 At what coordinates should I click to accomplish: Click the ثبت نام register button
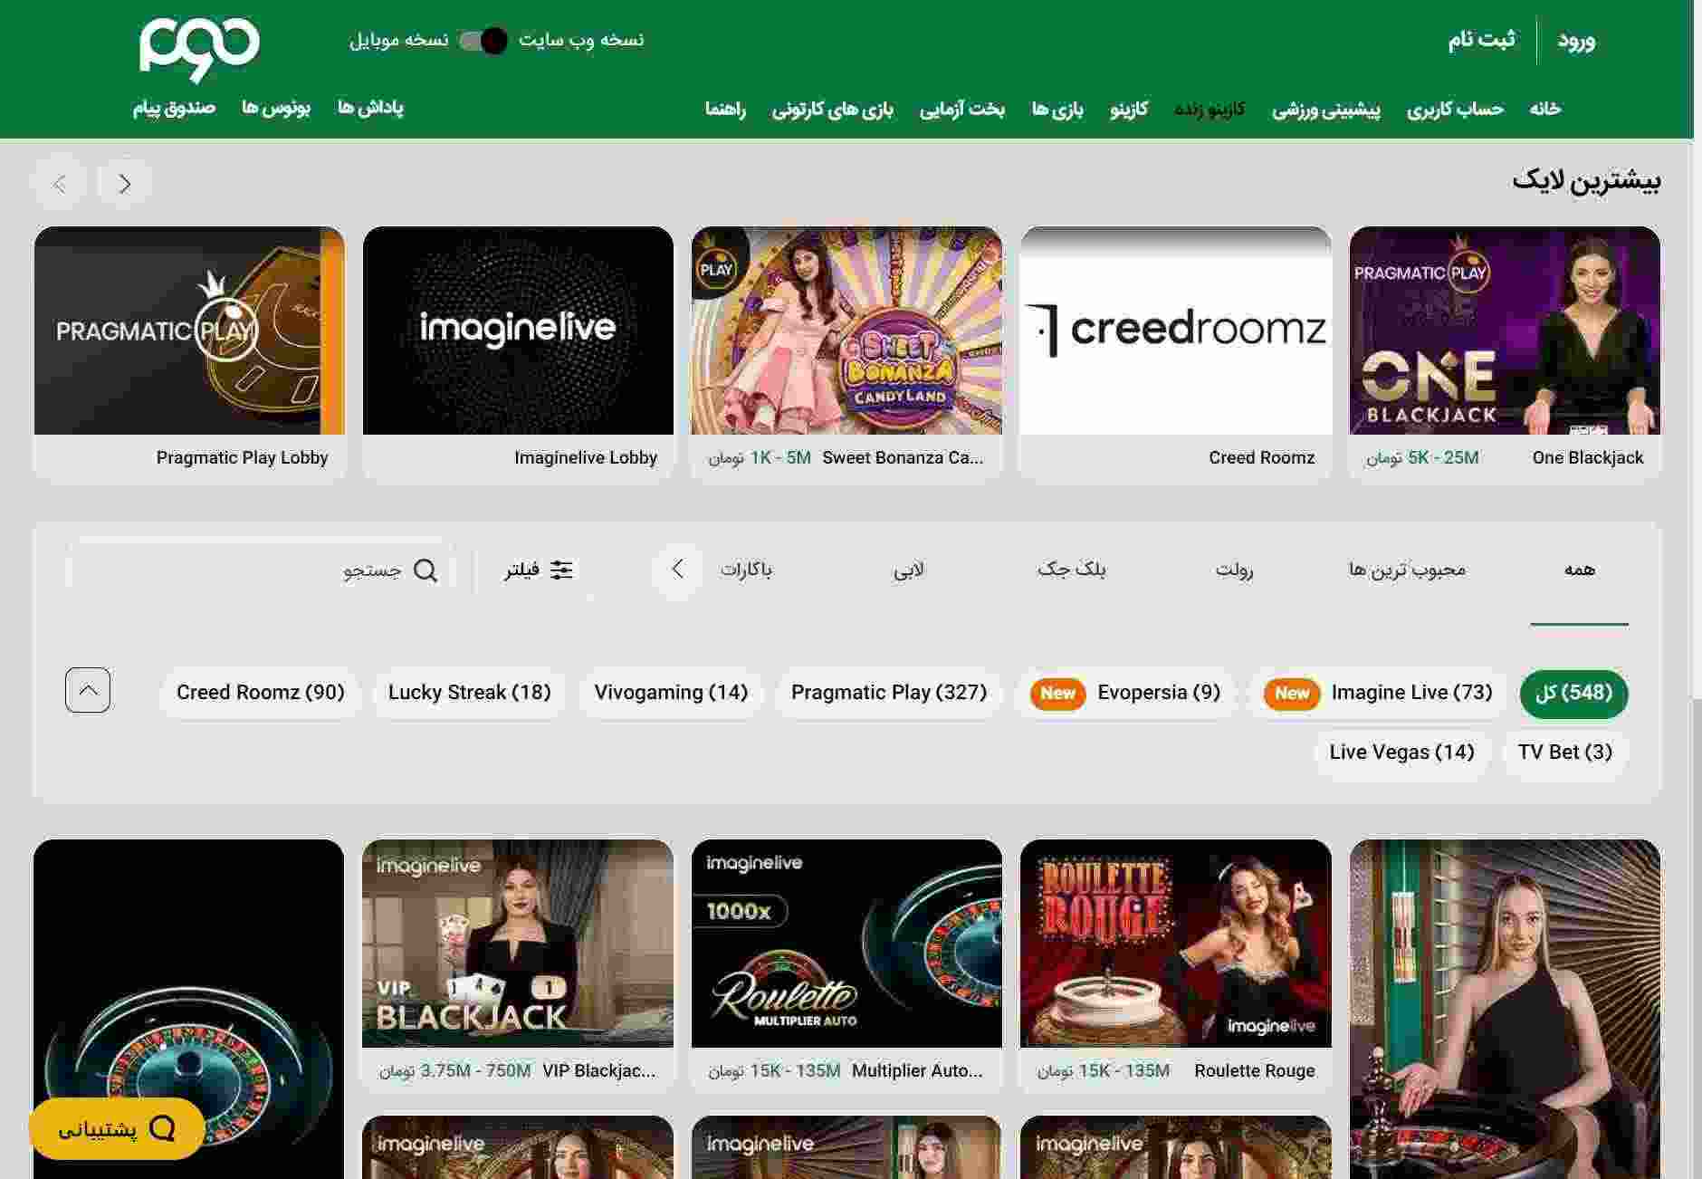coord(1481,41)
